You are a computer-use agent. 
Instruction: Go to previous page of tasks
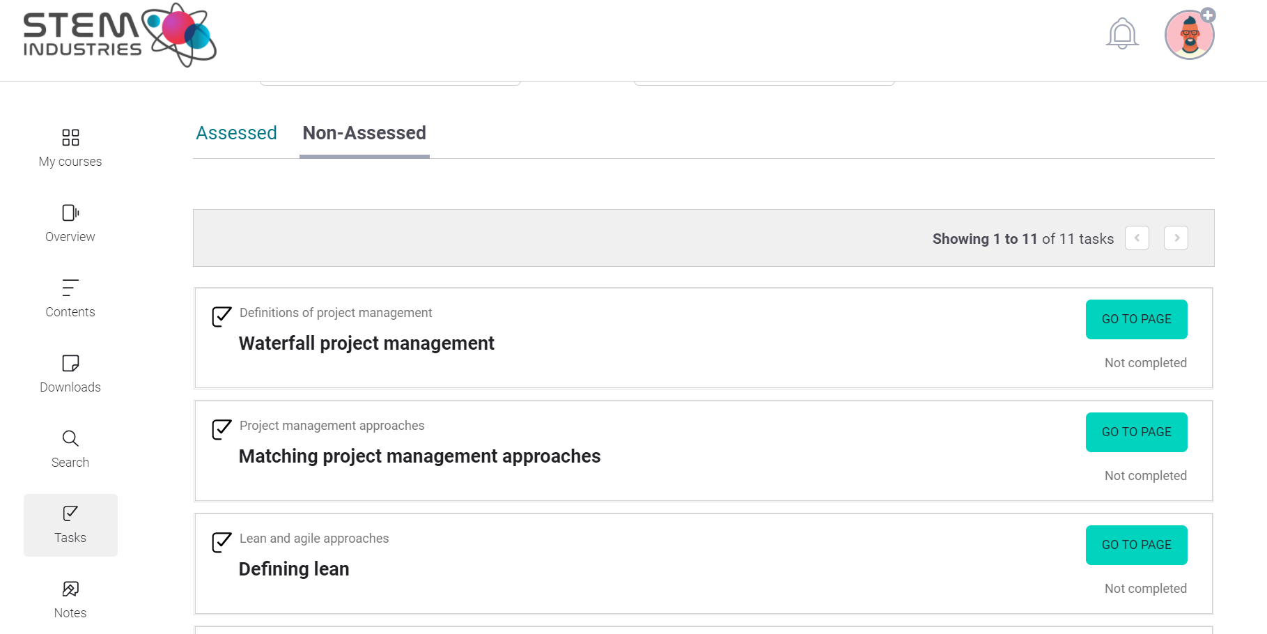[x=1137, y=238]
